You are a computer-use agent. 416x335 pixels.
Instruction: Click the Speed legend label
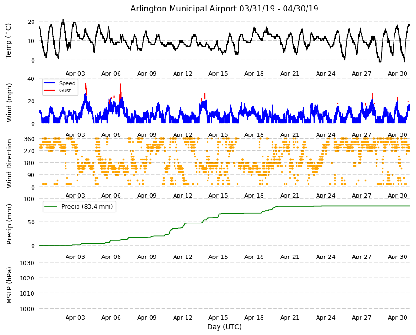click(x=67, y=83)
